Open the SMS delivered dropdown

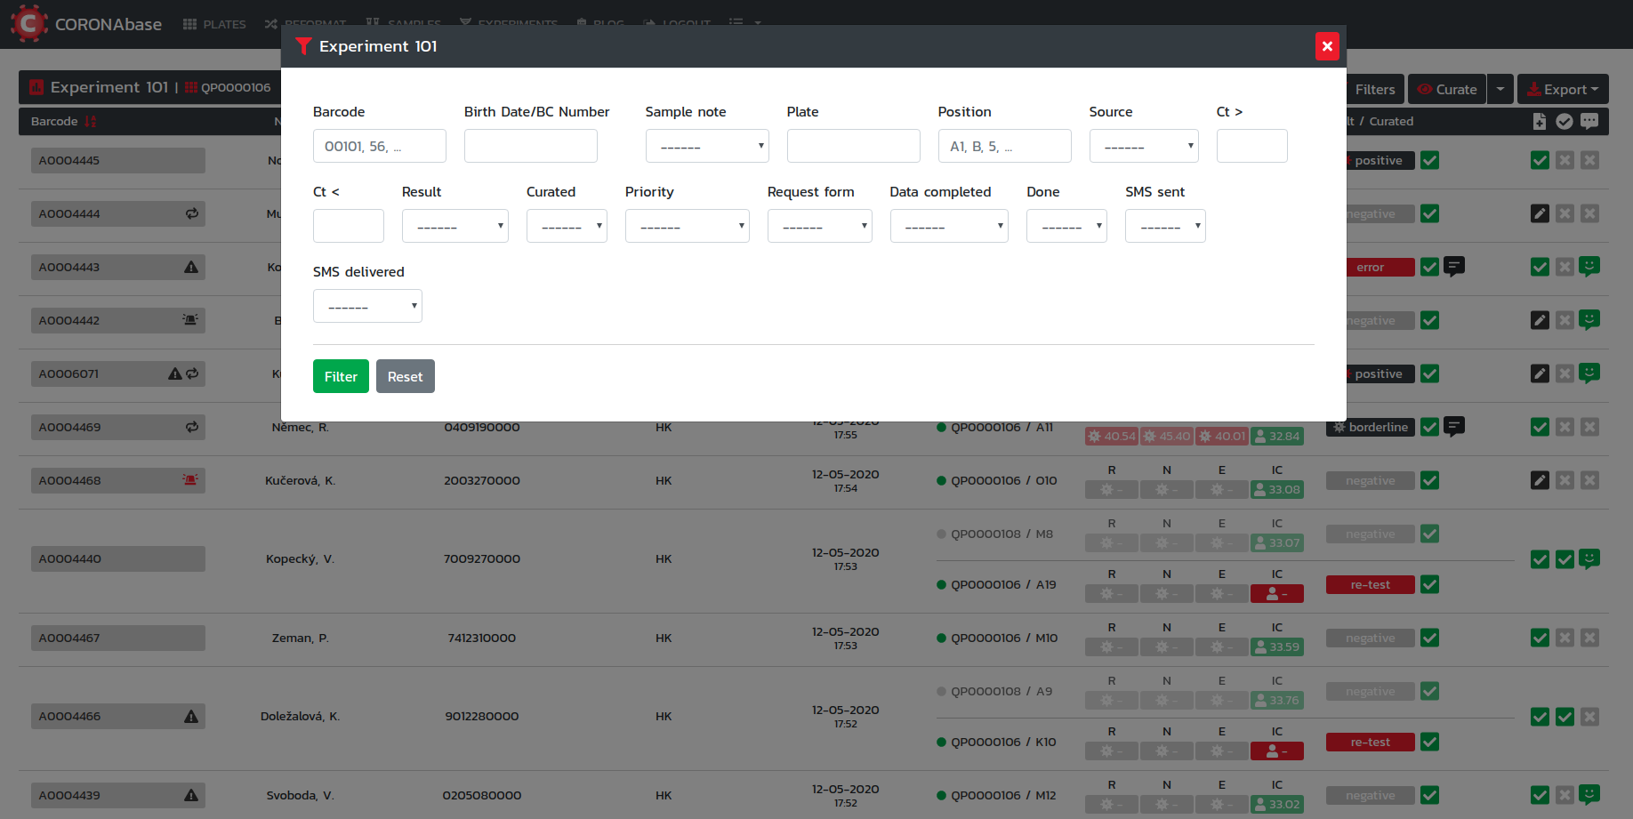[x=366, y=306]
